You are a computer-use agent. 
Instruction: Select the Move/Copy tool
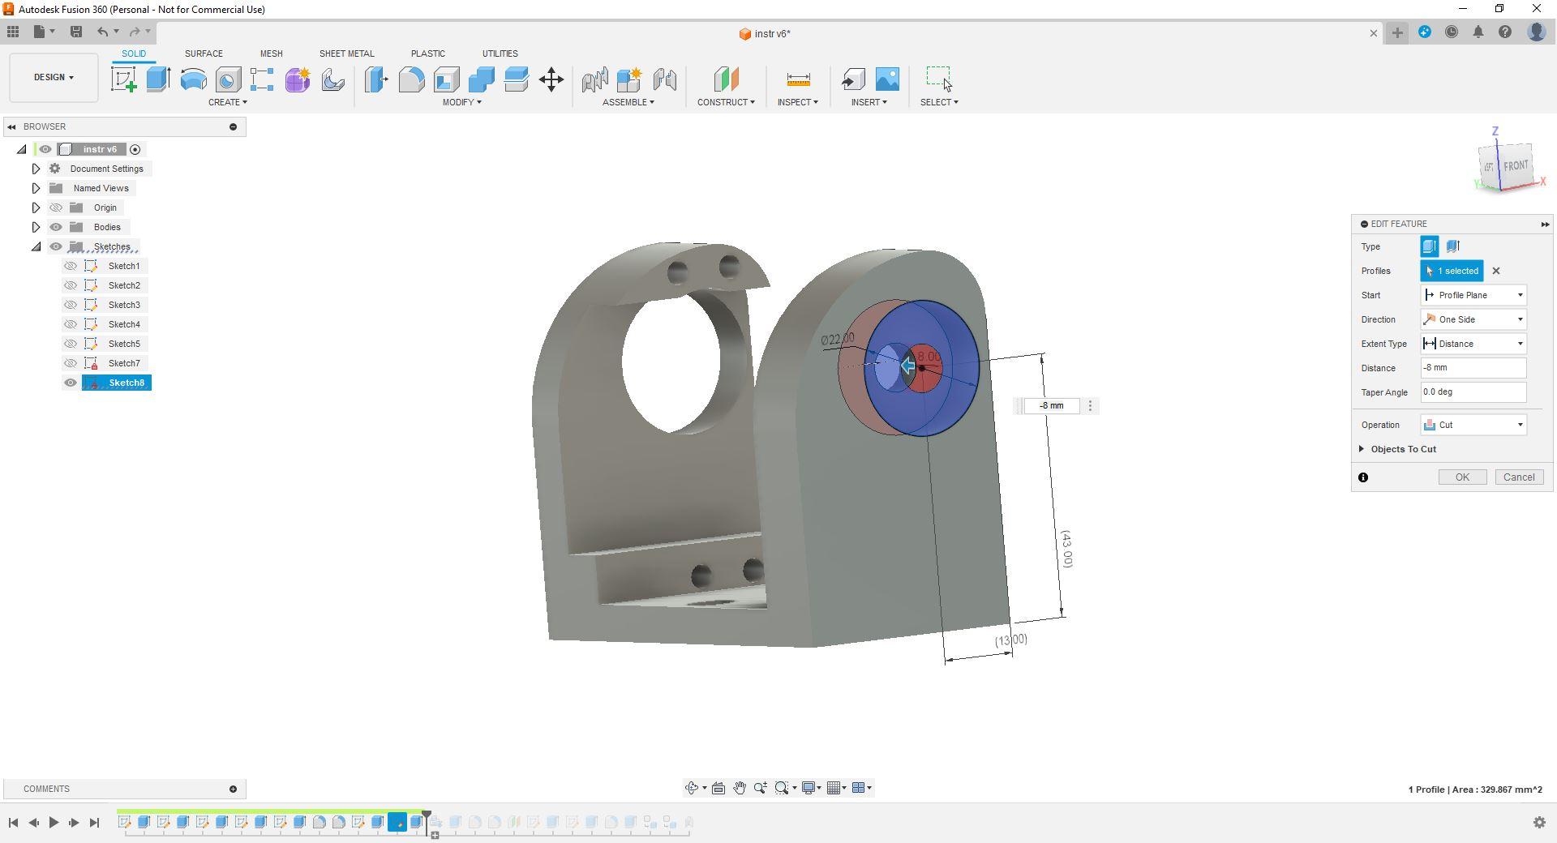[551, 79]
